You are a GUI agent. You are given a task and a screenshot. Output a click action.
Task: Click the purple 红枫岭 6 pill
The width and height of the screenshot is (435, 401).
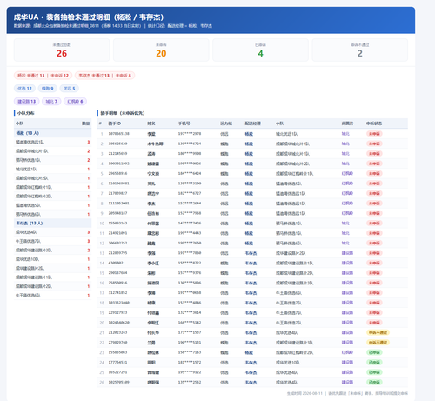75,101
